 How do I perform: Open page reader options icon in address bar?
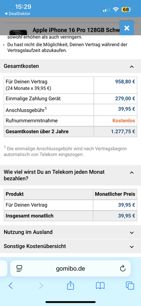pyautogui.click(x=19, y=269)
